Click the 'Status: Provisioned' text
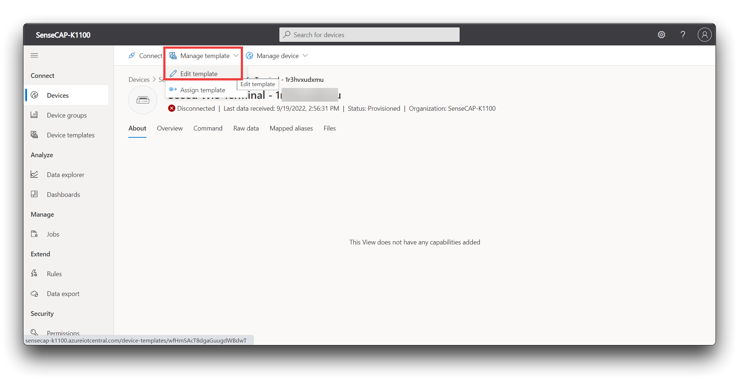Viewport: 739px width, 380px height. [374, 109]
